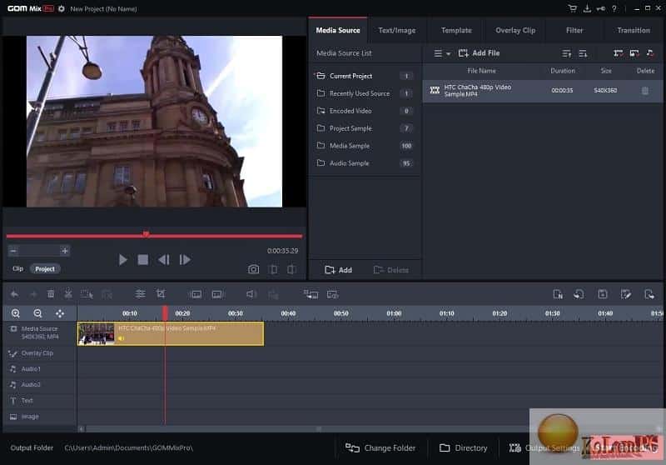Click the download icon in title bar
Viewport: 666px width, 465px height.
[x=587, y=8]
